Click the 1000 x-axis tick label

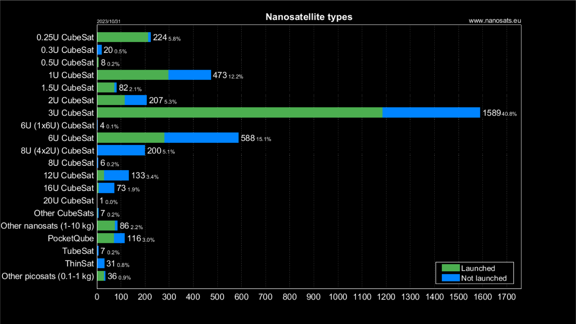tap(338, 297)
